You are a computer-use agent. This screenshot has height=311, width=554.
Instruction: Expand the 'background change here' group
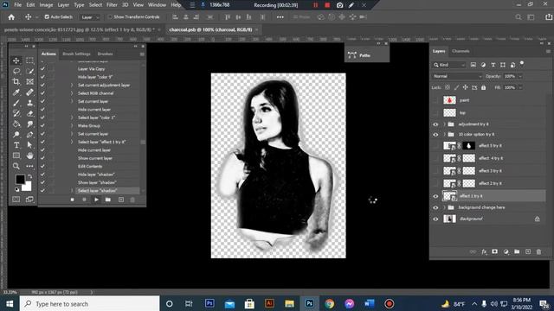pos(444,207)
